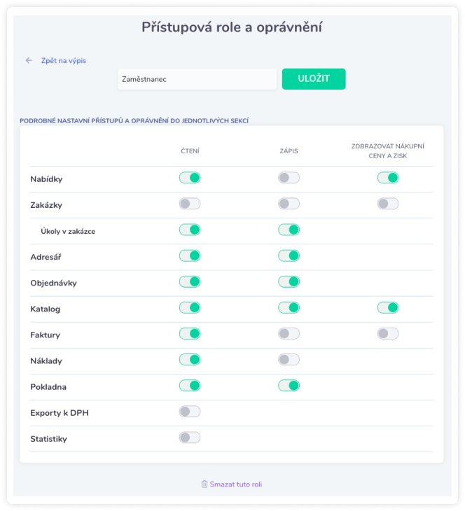Enable Čtení toggle for Zakázky
Image resolution: width=465 pixels, height=511 pixels.
[x=190, y=204]
